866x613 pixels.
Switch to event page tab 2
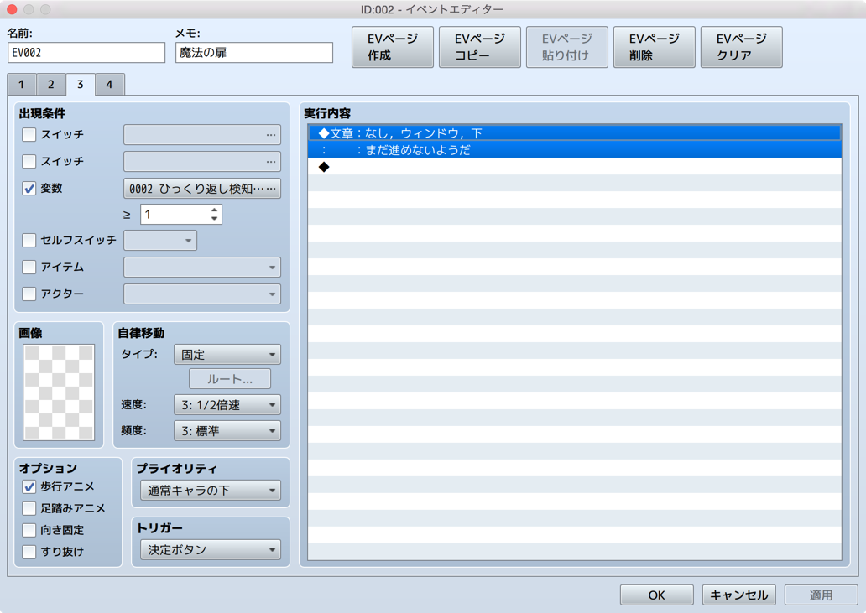(x=50, y=84)
